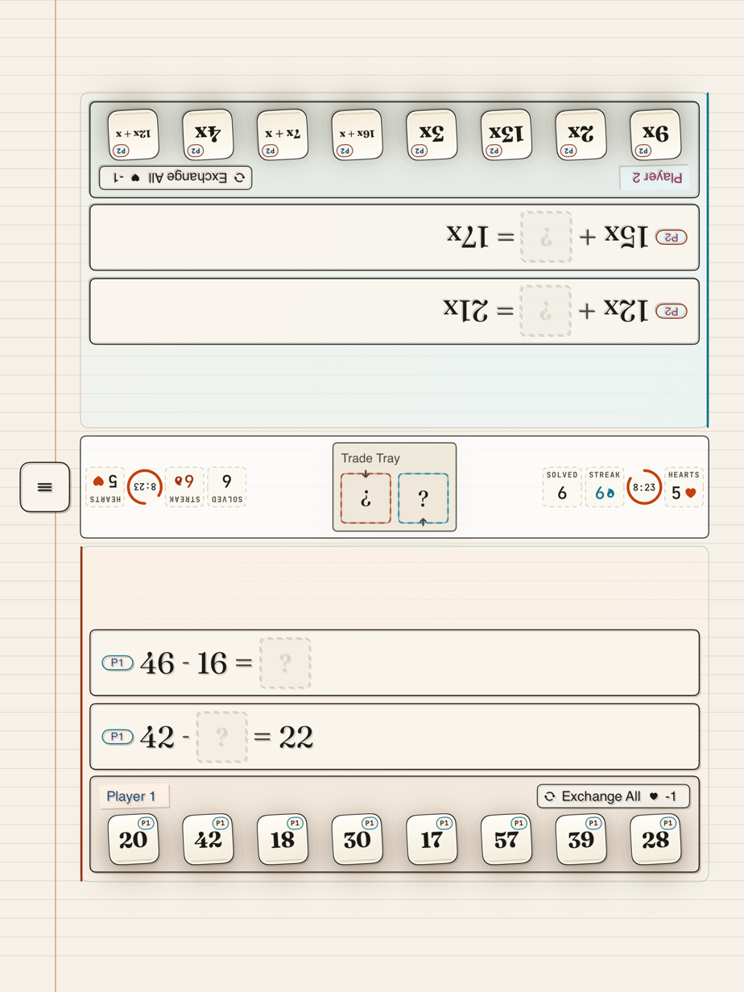Click the P2 badge on the 21x equation
This screenshot has width=744, height=992.
(x=672, y=312)
